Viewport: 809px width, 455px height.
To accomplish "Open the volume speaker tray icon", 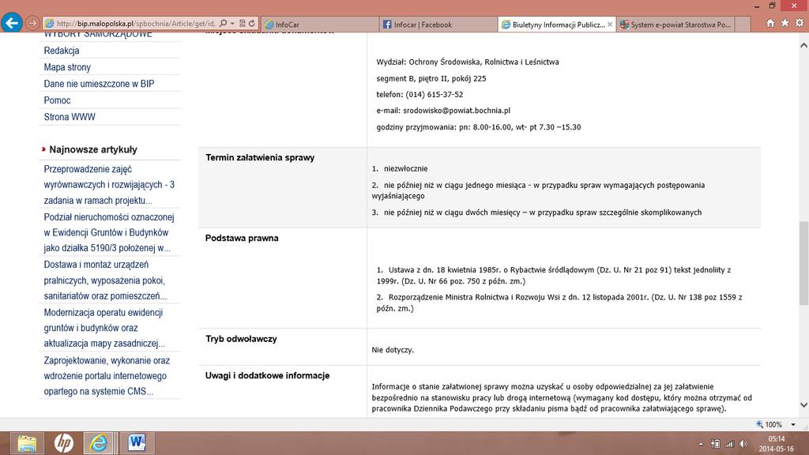I will click(x=743, y=444).
